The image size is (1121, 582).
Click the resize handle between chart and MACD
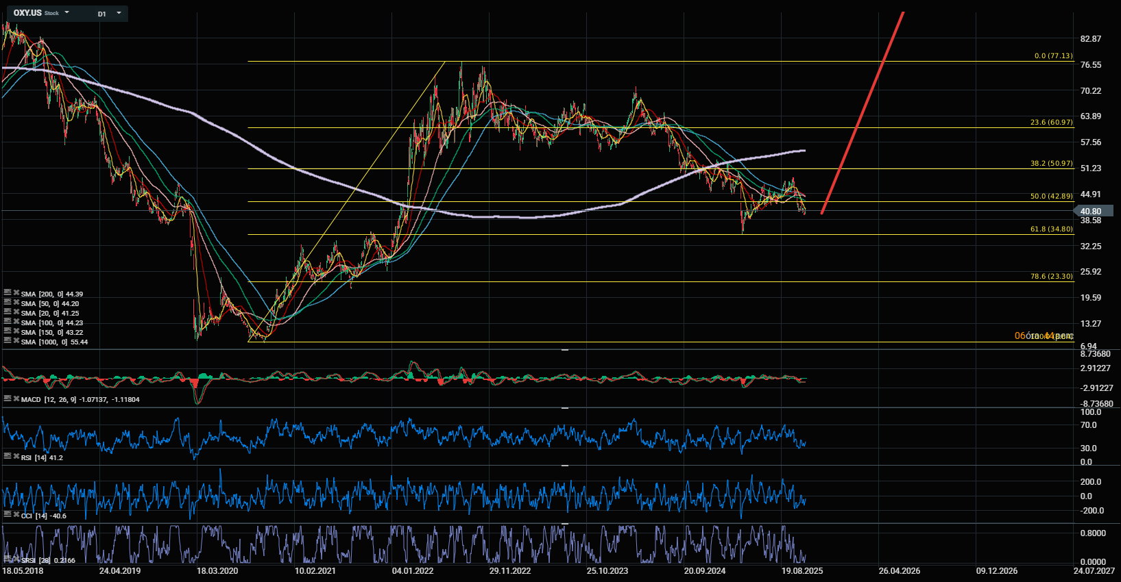pyautogui.click(x=565, y=350)
